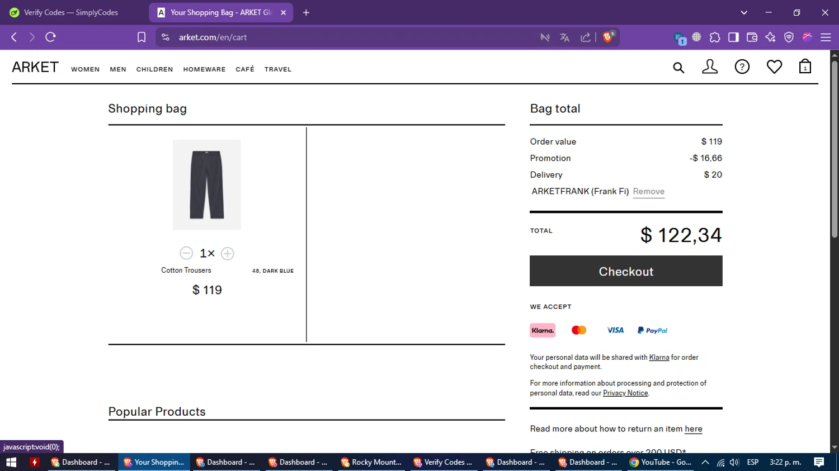Click the share page icon

[x=585, y=37]
